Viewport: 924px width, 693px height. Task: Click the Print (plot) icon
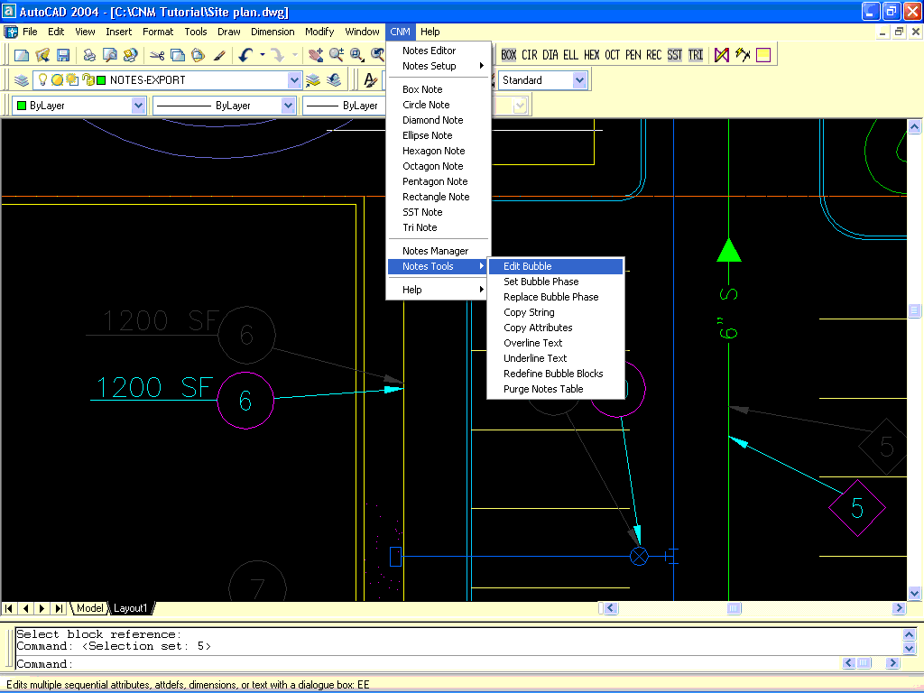point(89,55)
